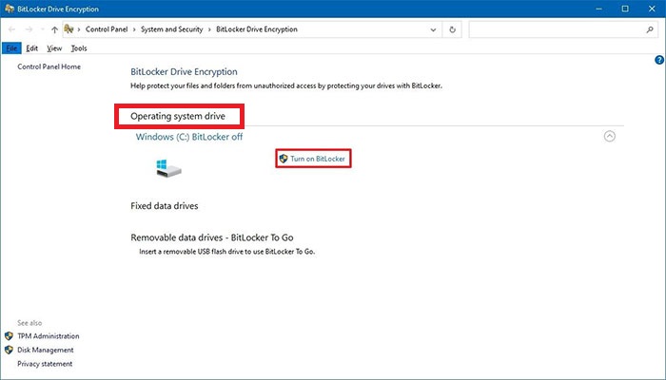Click Removable data drives - BitLocker To Go heading
This screenshot has height=380, width=666.
[x=212, y=237]
